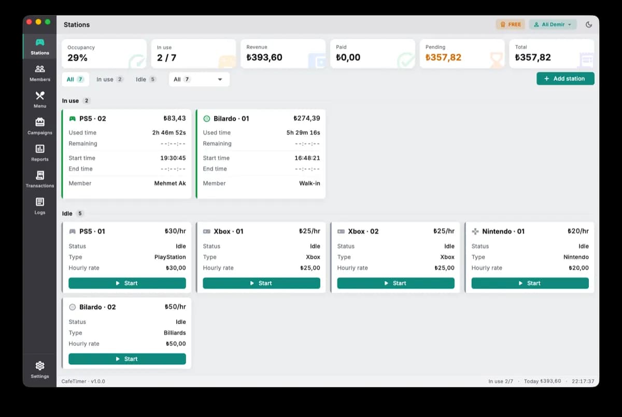The width and height of the screenshot is (622, 417).
Task: Click the CafeTimer · v1.0.0 status text
Action: tap(83, 381)
